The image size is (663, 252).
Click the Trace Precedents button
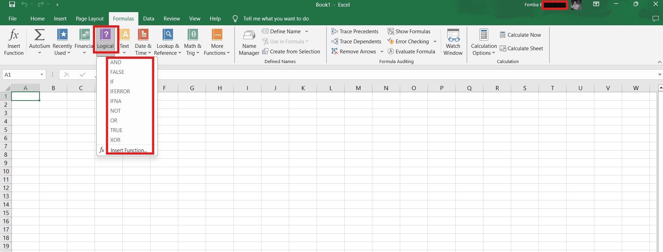pyautogui.click(x=355, y=31)
